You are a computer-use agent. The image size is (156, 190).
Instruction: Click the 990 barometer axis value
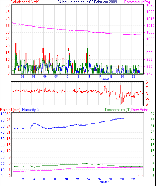tap(150, 53)
